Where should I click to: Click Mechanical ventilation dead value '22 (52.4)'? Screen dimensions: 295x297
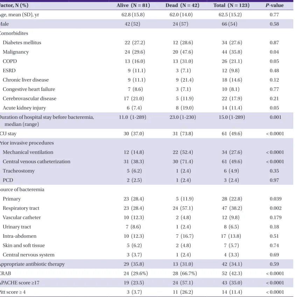tap(183, 152)
